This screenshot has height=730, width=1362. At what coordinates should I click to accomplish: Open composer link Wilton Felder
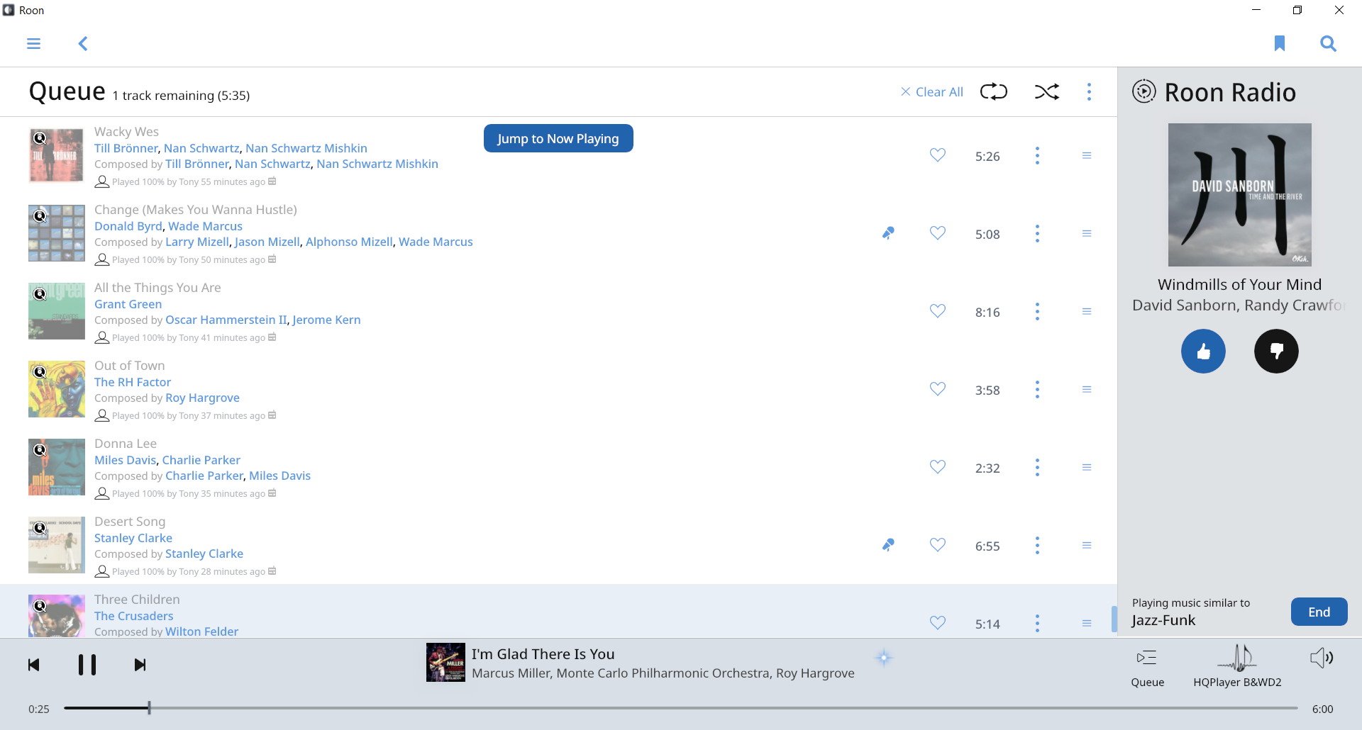[x=201, y=631]
